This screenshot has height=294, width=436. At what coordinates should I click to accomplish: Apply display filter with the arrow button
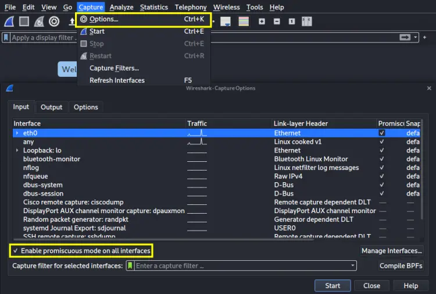[x=405, y=37]
